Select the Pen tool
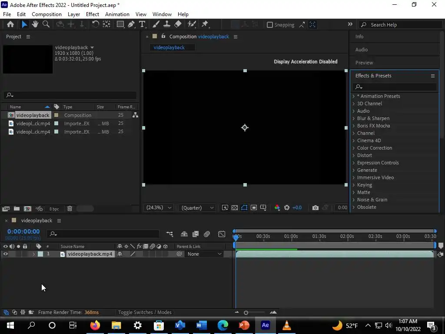The width and height of the screenshot is (445, 334). (x=131, y=24)
